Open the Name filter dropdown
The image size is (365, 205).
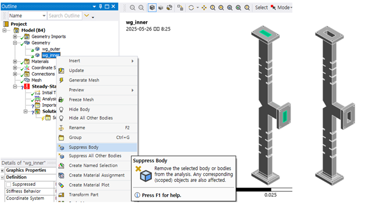click(x=44, y=15)
